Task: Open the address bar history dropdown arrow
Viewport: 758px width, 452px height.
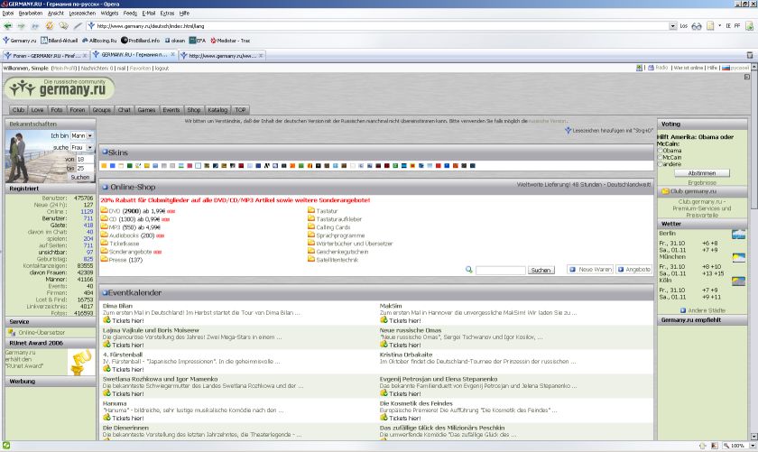Action: pyautogui.click(x=673, y=26)
